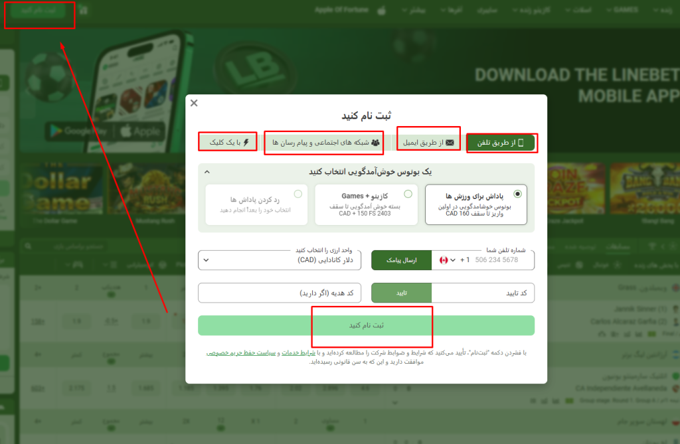Open the privacy policy link
Viewport: 680px width, 444px height.
pos(241,353)
